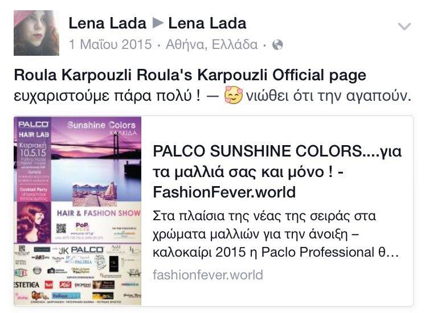
Task: Open the Αθήνα, Ελλάδα location link
Action: click(212, 44)
